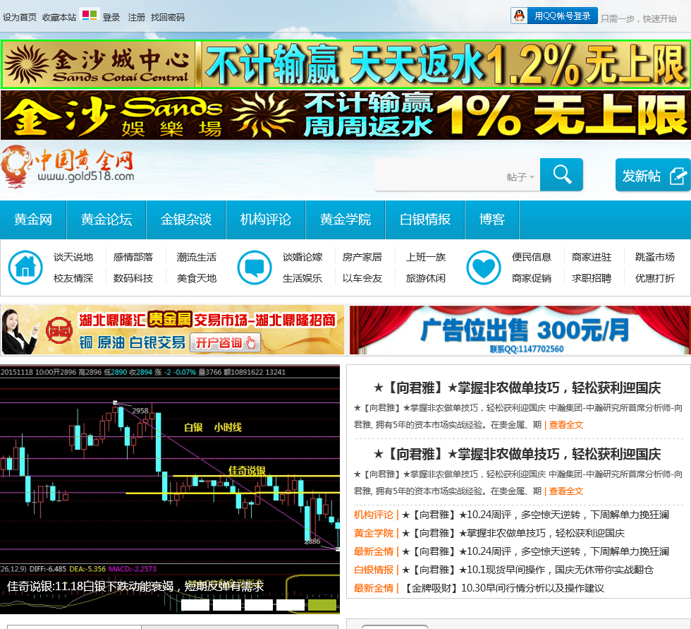Open 上班一族 forum link

pyautogui.click(x=426, y=257)
